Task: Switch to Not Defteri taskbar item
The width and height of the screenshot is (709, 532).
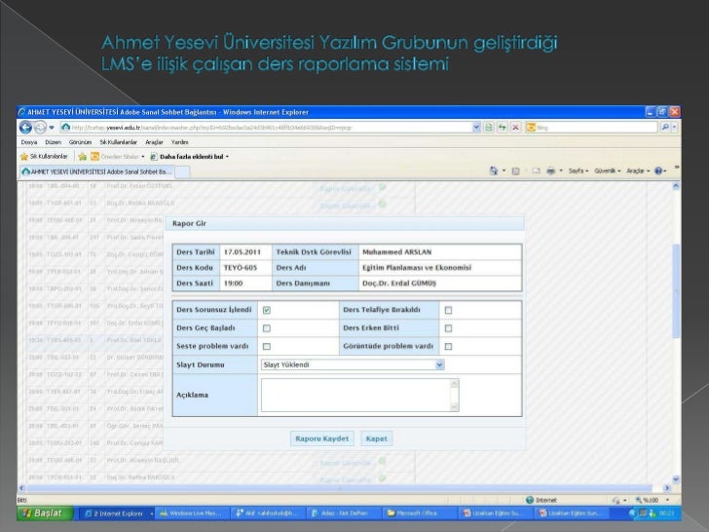Action: point(343,513)
